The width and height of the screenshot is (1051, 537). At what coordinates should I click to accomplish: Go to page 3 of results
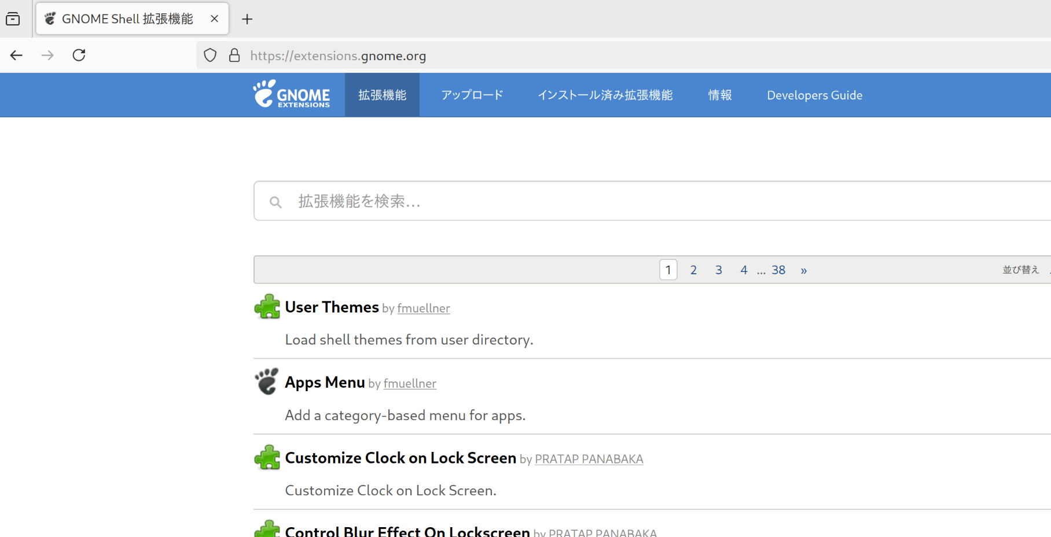tap(719, 270)
